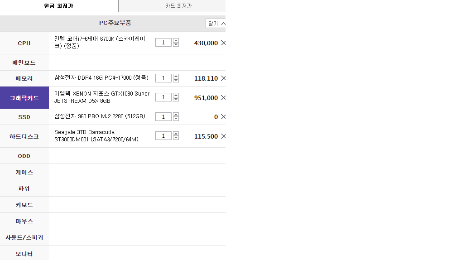Open the 케이스 category
Image resolution: width=461 pixels, height=260 pixels.
[x=24, y=172]
